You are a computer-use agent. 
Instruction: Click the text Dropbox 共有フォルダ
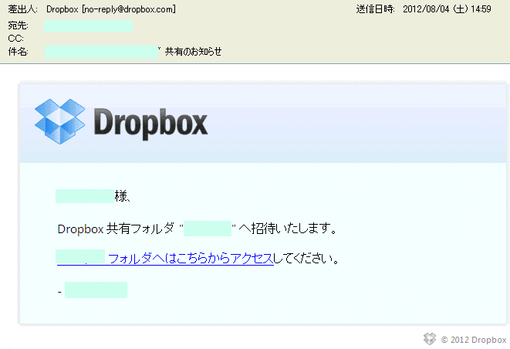(116, 229)
